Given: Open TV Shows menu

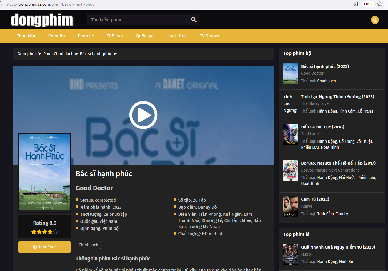Looking at the screenshot, I should point(209,36).
